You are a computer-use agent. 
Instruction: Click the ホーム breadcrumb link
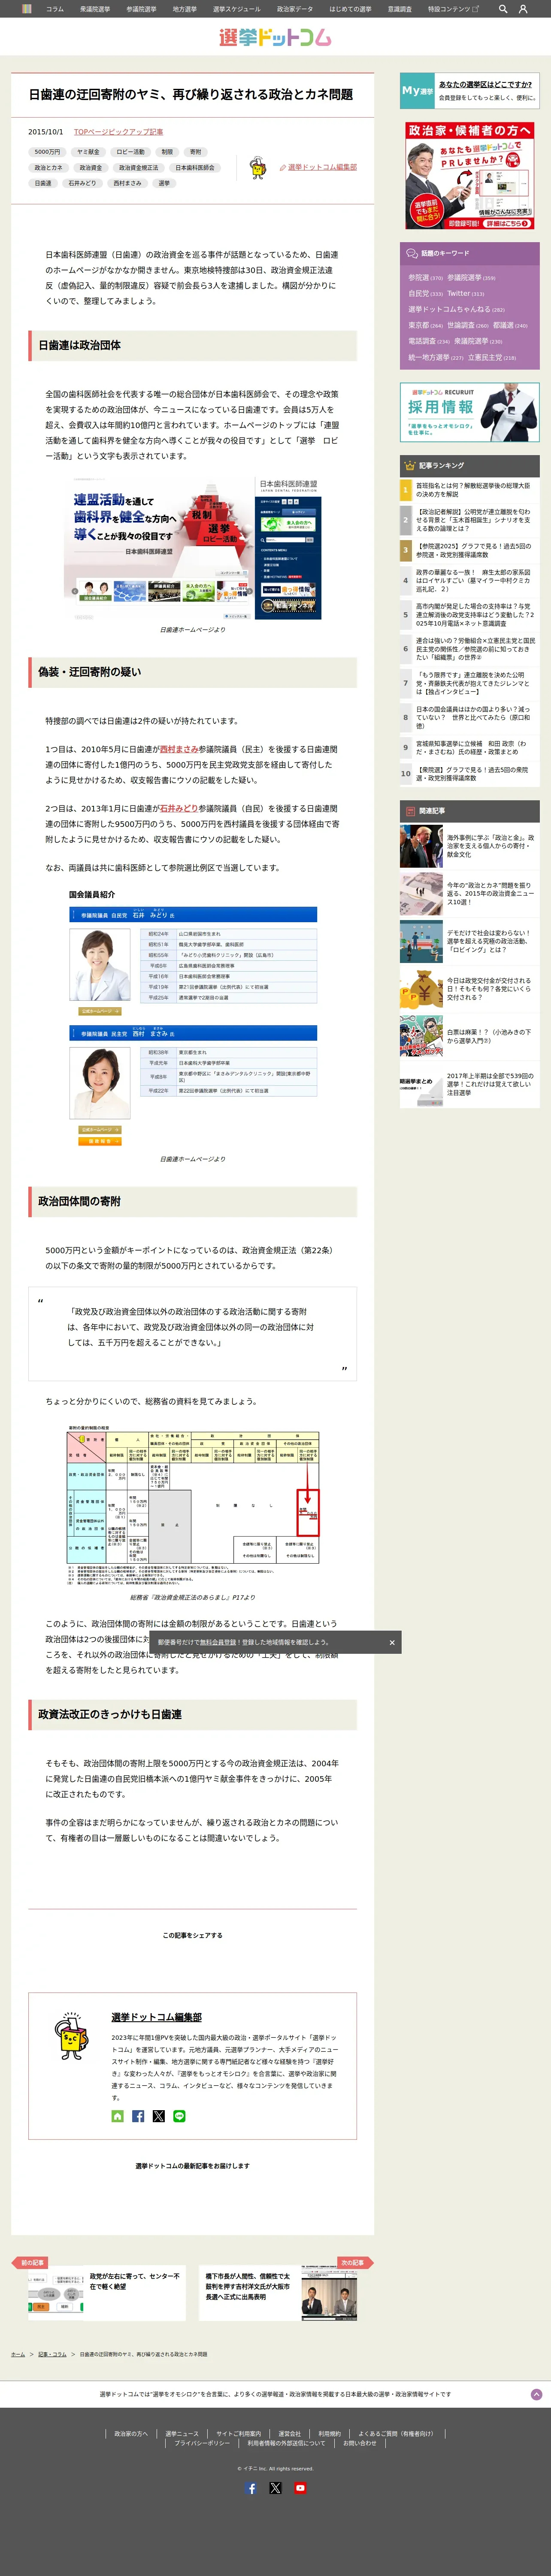(18, 2354)
